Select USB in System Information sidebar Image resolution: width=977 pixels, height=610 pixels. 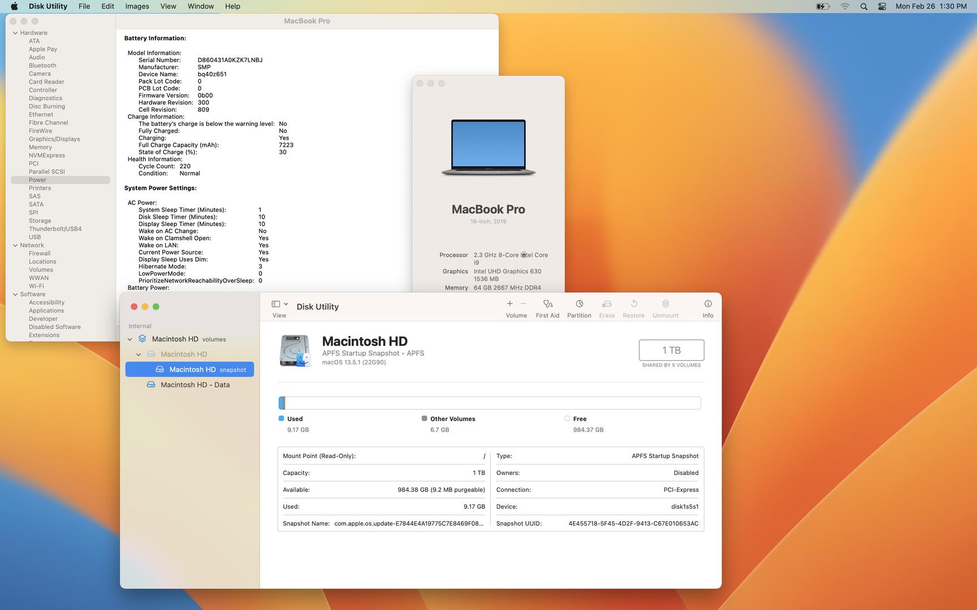[35, 237]
